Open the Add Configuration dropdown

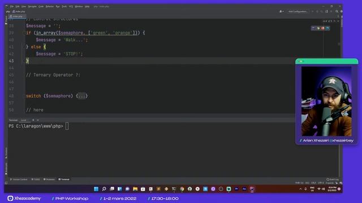[x=298, y=11]
